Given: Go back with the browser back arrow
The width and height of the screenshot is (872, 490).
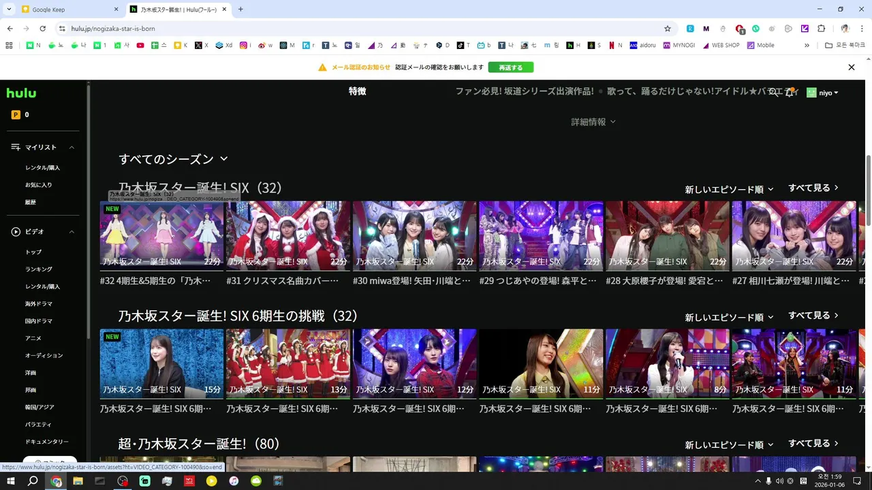Looking at the screenshot, I should [x=10, y=29].
